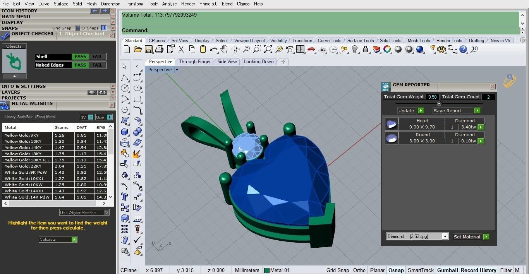Screen dimensions: 529x274
Task: Click the padlock lock icon
Action: (x=365, y=49)
